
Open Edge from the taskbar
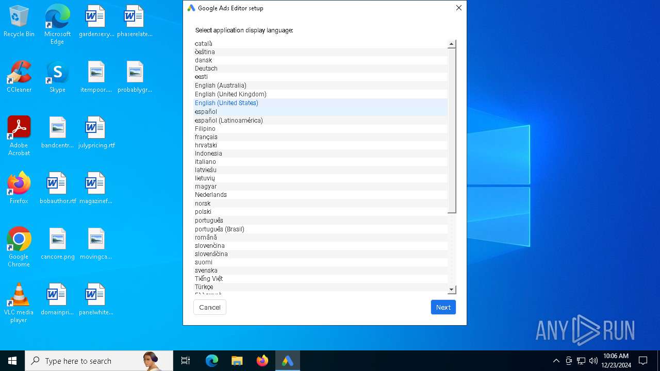212,361
